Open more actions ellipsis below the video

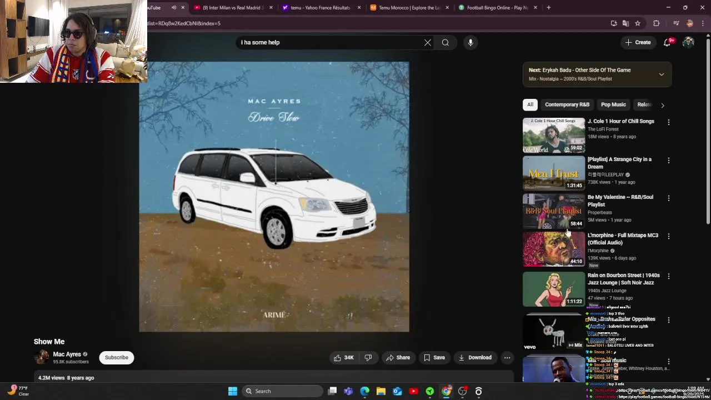click(507, 358)
